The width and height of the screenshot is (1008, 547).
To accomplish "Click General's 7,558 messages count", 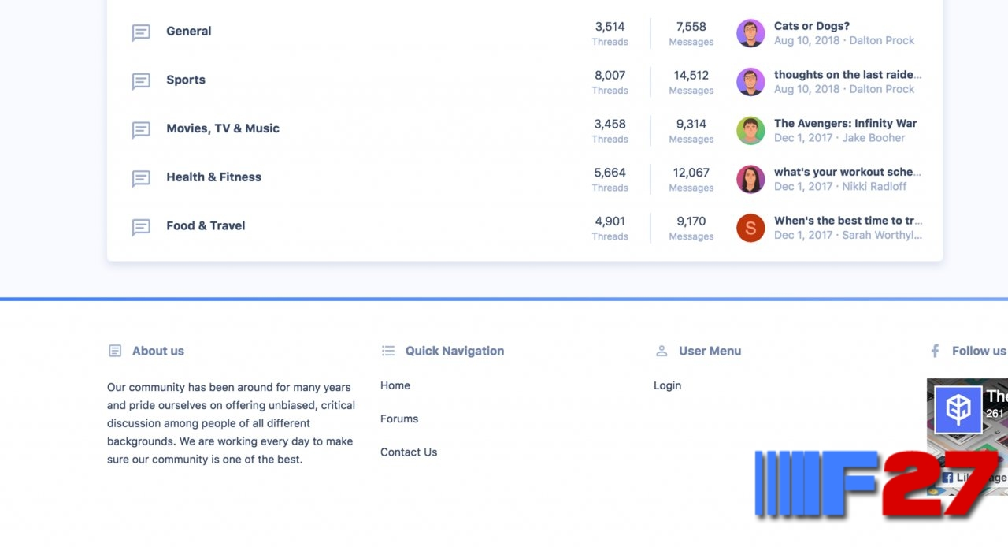I will click(691, 27).
